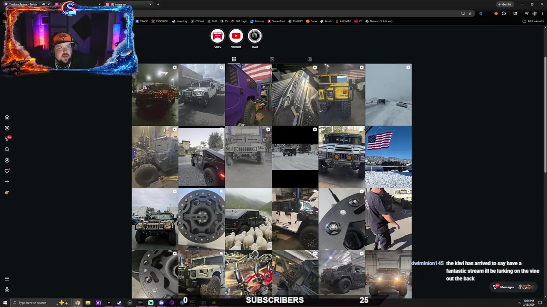Viewport: 547px width, 307px height.
Task: Click the page vertical scrollbar
Action: [x=545, y=115]
